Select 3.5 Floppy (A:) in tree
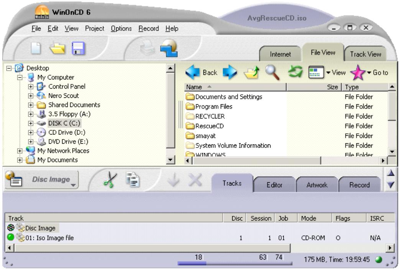The width and height of the screenshot is (402, 269). click(x=69, y=114)
